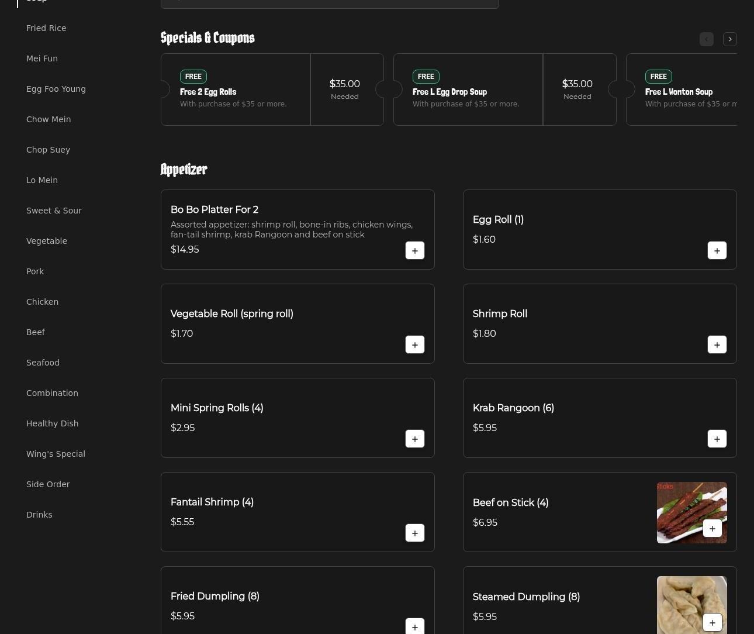Add Fantail Shrimp (4) to order
Image resolution: width=754 pixels, height=634 pixels.
click(415, 533)
